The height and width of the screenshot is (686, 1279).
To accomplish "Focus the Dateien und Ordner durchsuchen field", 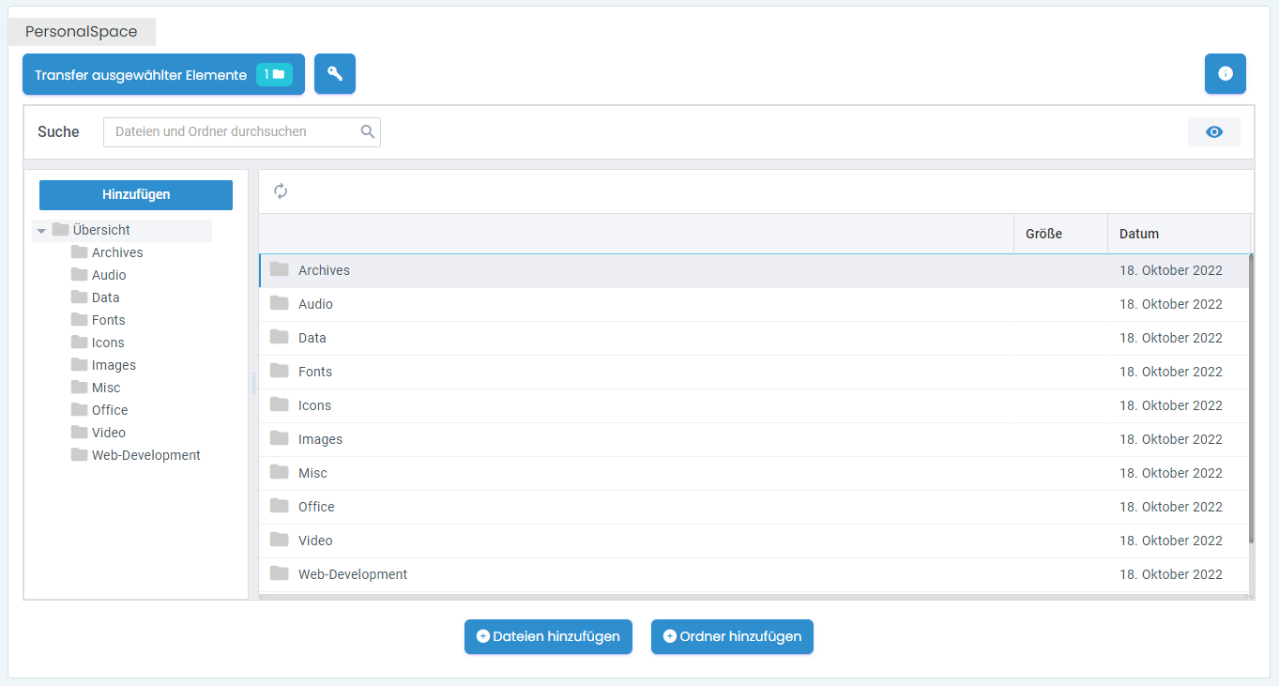I will [x=230, y=132].
